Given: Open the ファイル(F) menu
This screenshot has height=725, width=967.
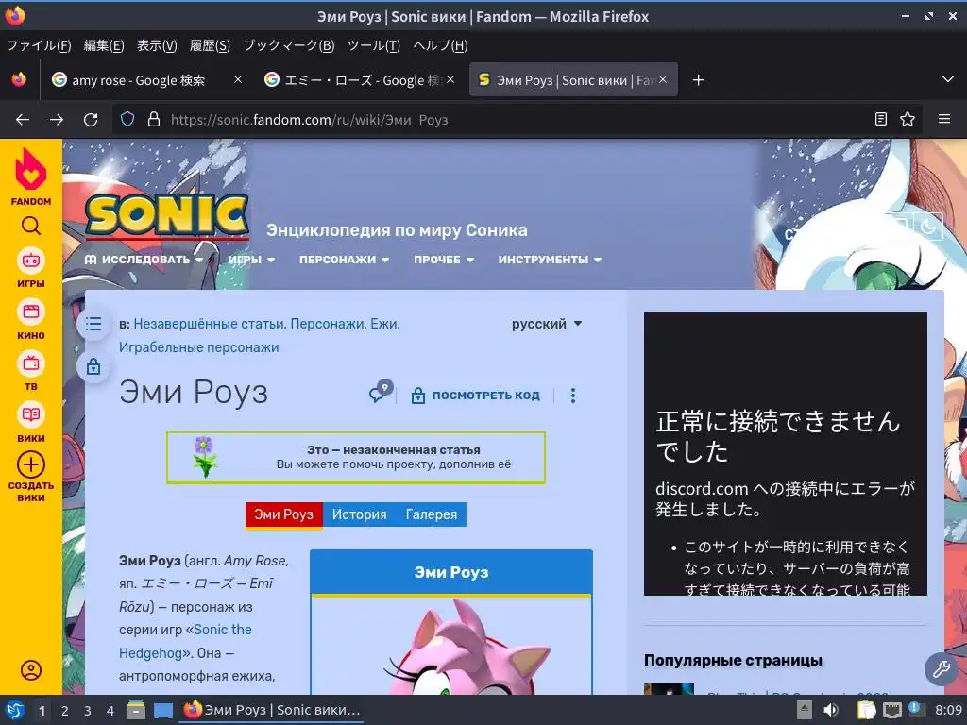Looking at the screenshot, I should 39,45.
